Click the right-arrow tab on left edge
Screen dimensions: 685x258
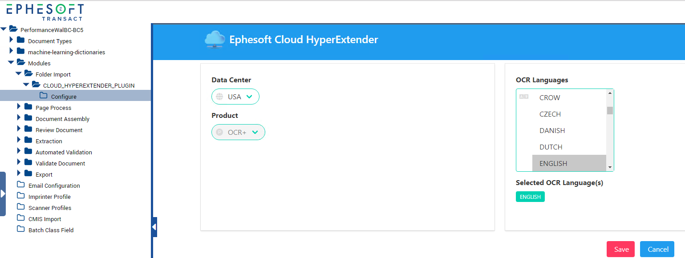click(3, 193)
